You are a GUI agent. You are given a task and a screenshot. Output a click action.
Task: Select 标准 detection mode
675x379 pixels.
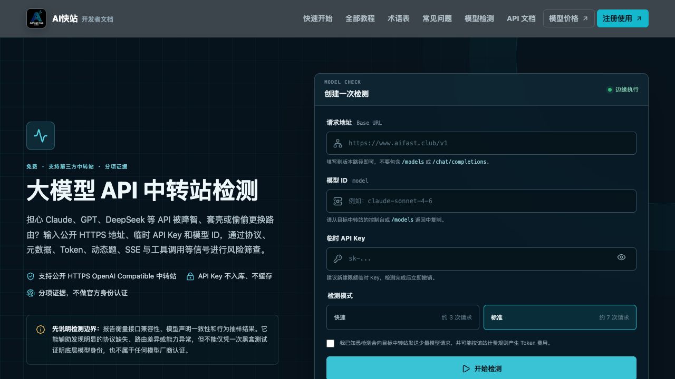(x=560, y=317)
